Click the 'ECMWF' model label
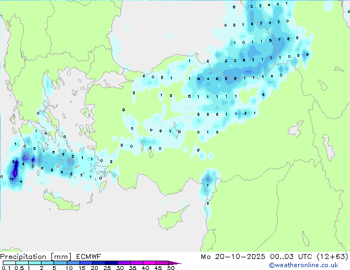 tap(89, 257)
